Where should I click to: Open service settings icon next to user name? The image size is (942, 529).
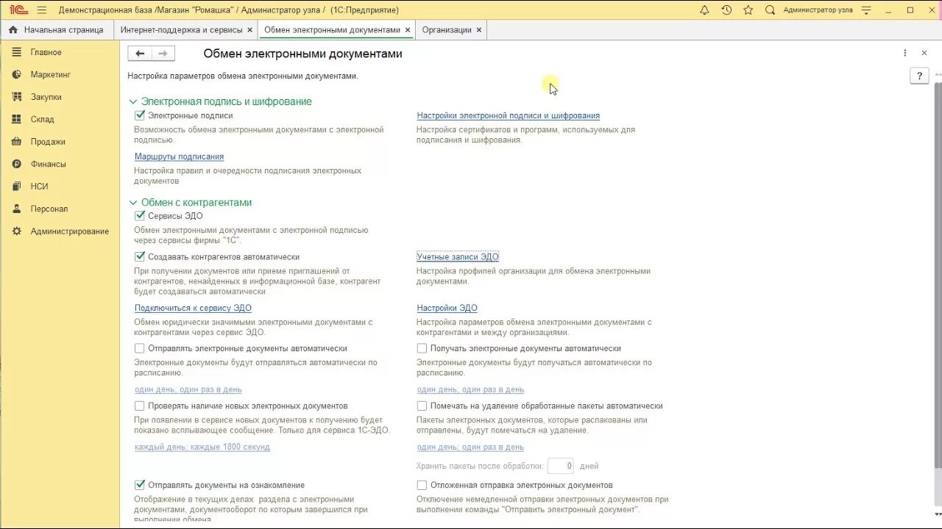866,10
